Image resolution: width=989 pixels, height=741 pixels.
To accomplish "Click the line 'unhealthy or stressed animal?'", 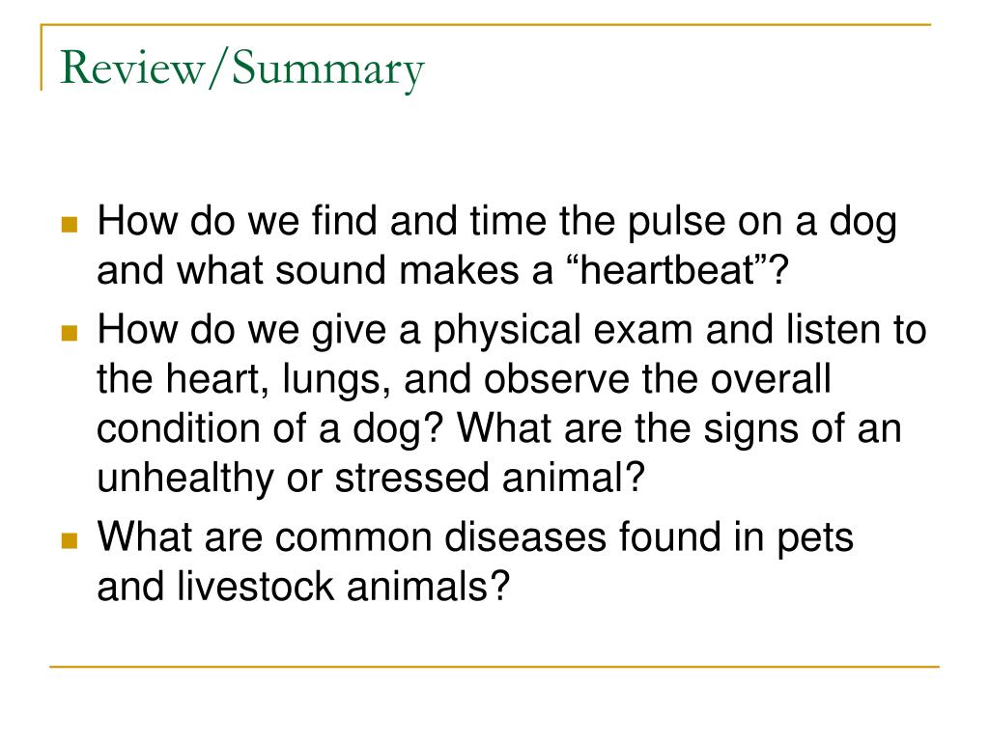I will click(x=371, y=478).
